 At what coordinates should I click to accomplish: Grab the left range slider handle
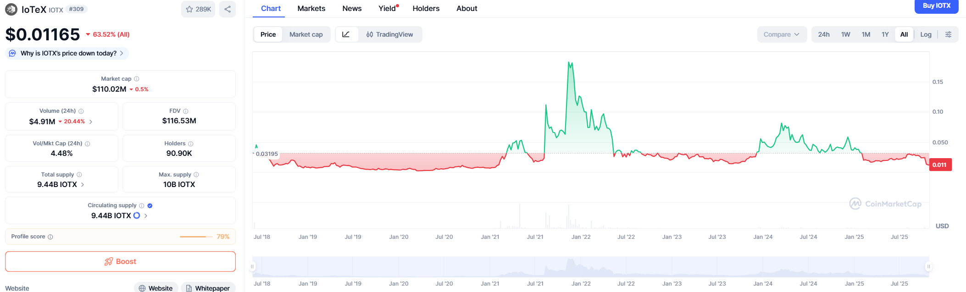pos(252,266)
